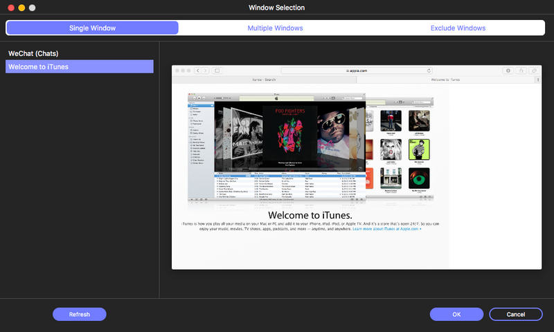Open the Exclude Windows tab

point(458,28)
